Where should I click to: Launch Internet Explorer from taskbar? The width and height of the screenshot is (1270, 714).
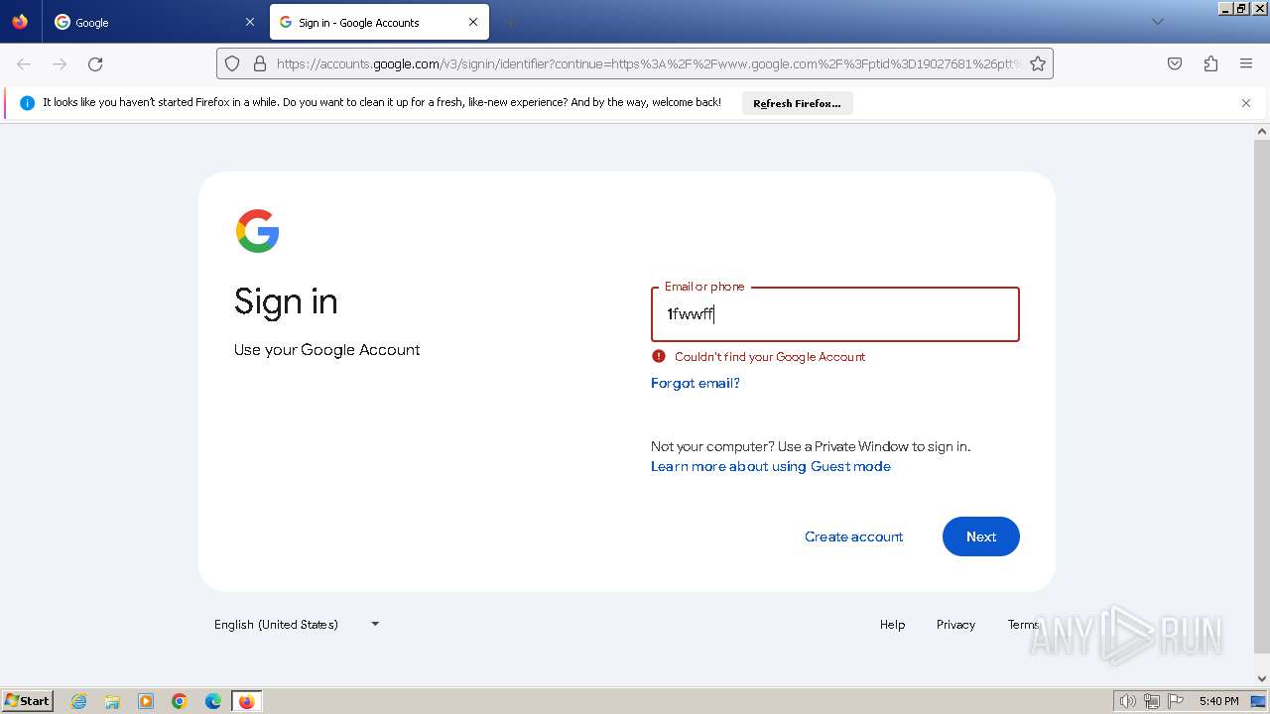point(79,701)
